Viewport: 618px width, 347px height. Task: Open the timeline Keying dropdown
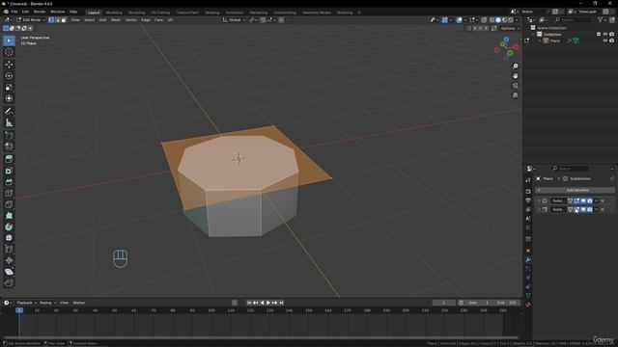pyautogui.click(x=47, y=303)
